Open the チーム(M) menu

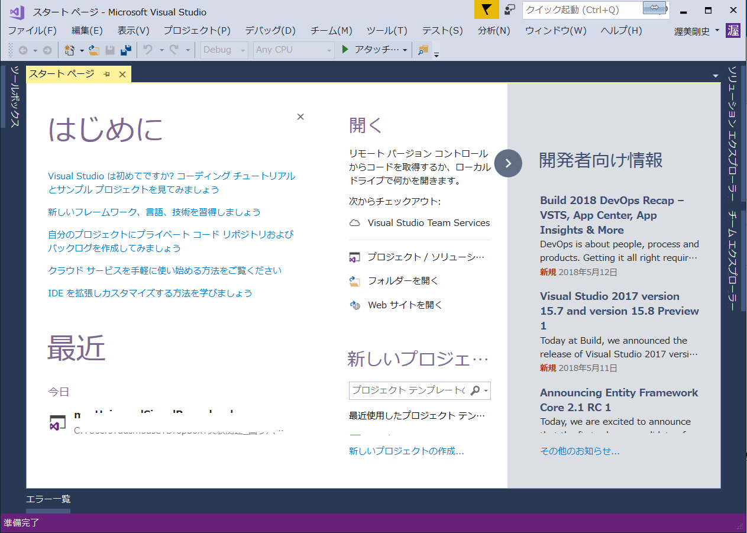pyautogui.click(x=331, y=31)
